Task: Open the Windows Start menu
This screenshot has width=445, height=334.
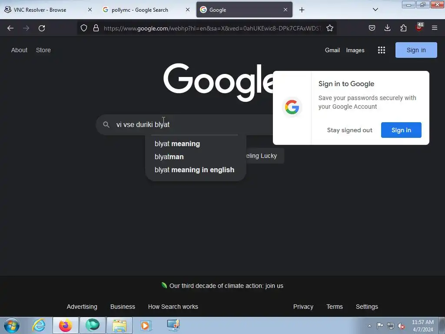Action: pos(12,325)
